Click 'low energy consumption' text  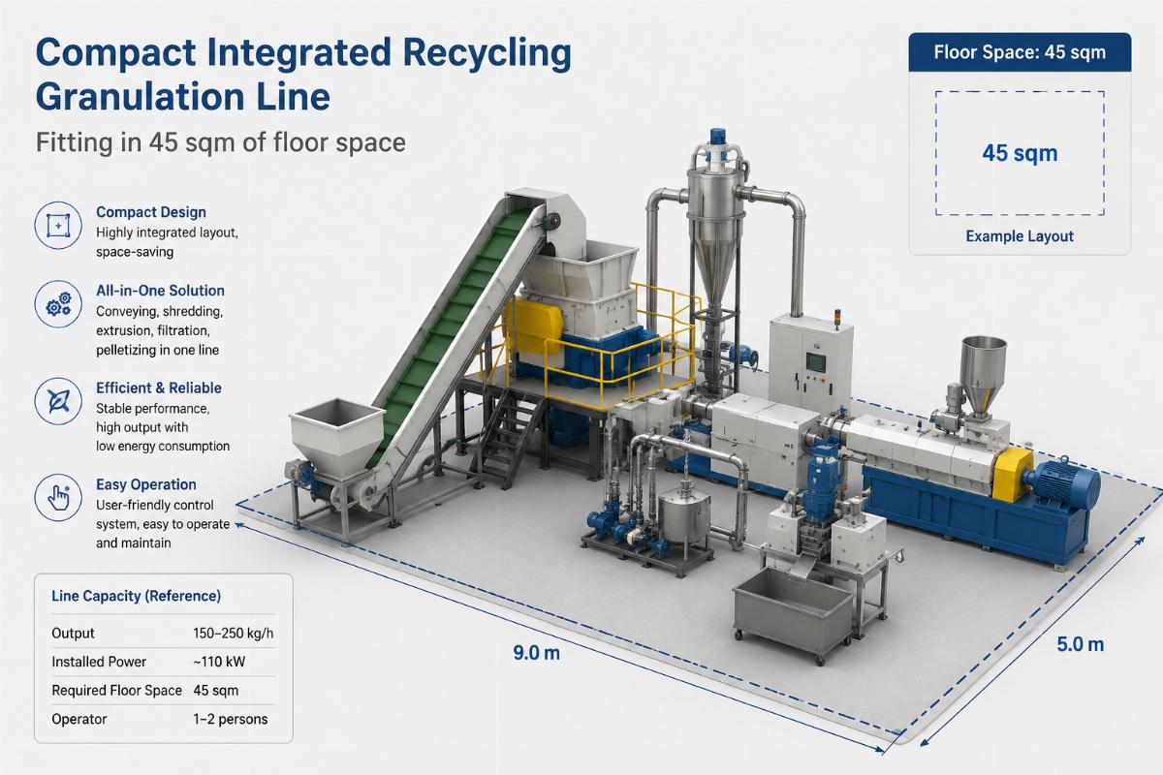(163, 447)
